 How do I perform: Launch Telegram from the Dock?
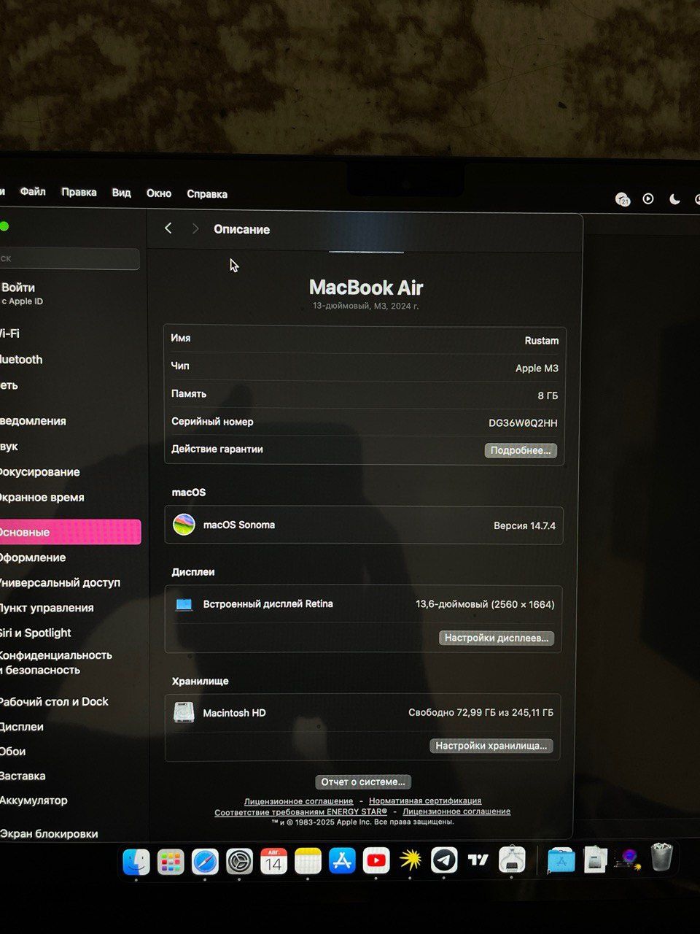pyautogui.click(x=444, y=860)
